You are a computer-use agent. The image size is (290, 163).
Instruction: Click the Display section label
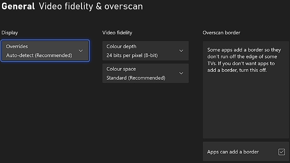(x=9, y=33)
